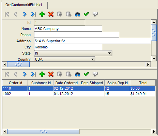
Task: Click the disabled Id field
Action: [60, 22]
